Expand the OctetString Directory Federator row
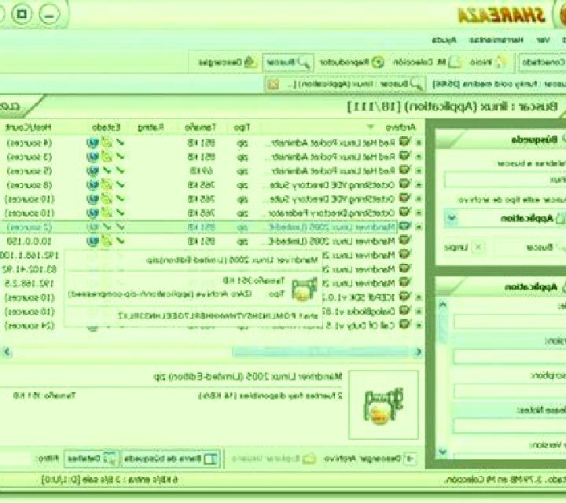The image size is (566, 503). coord(419,213)
